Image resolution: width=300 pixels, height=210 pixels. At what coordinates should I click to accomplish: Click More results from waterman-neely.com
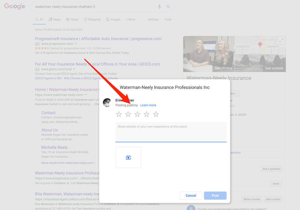[x=68, y=163]
